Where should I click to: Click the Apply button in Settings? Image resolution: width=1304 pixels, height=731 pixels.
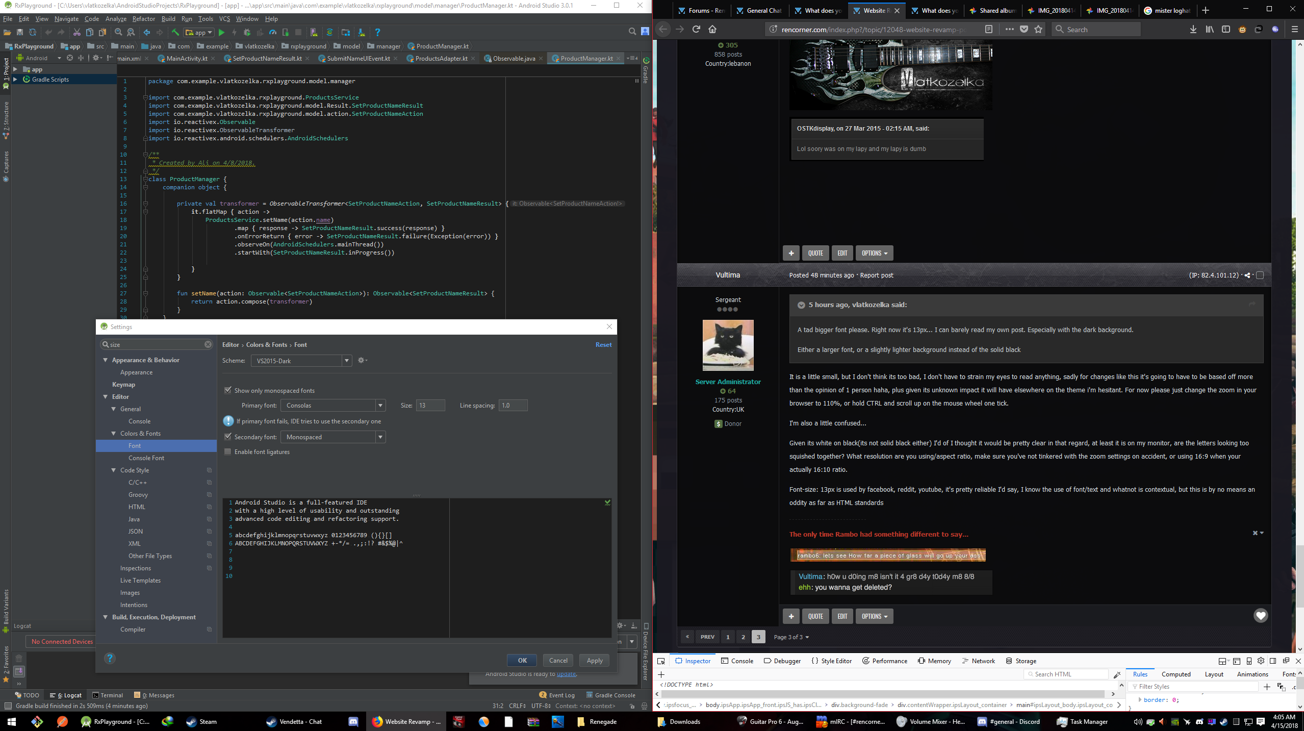pyautogui.click(x=595, y=660)
